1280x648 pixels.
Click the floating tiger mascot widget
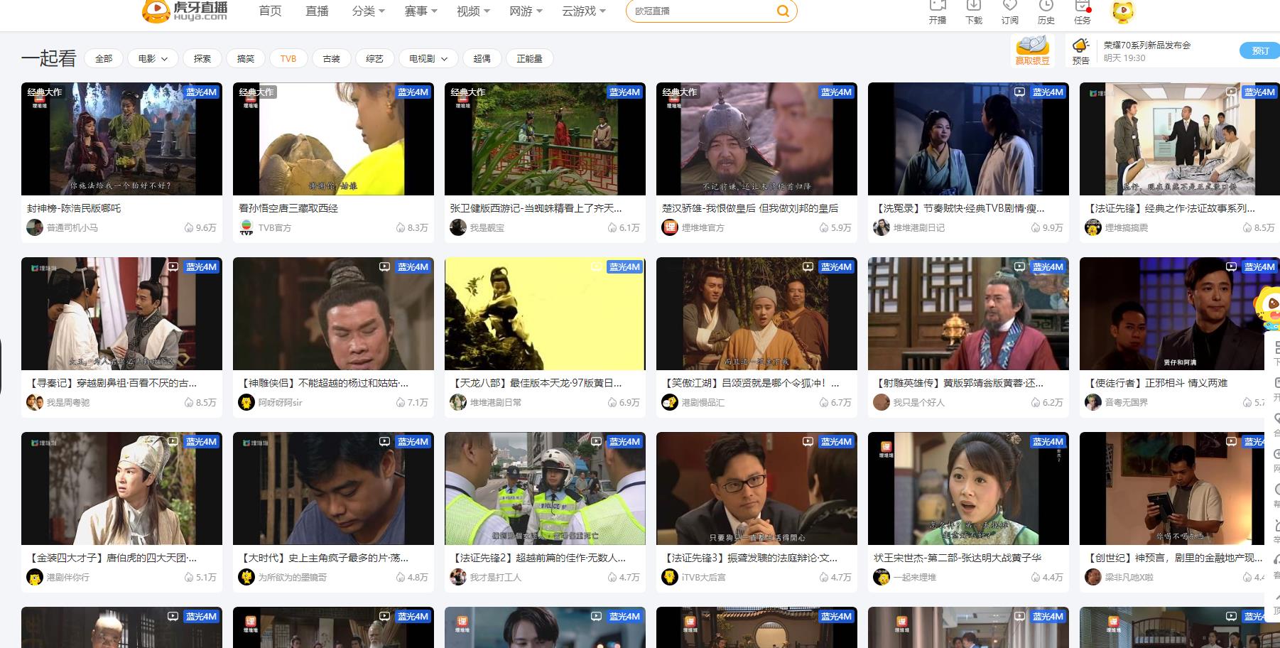[1266, 308]
